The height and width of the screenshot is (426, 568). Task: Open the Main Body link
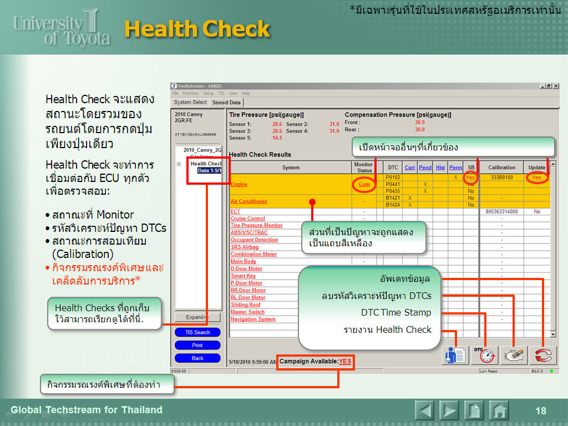[x=244, y=262]
